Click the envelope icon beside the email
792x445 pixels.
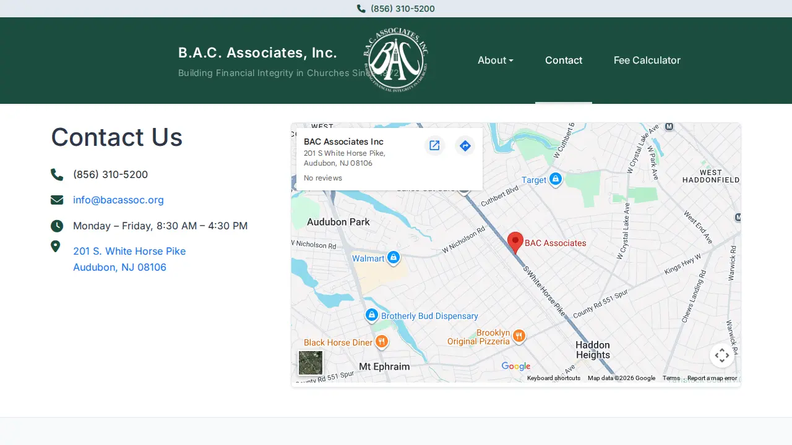(x=57, y=200)
